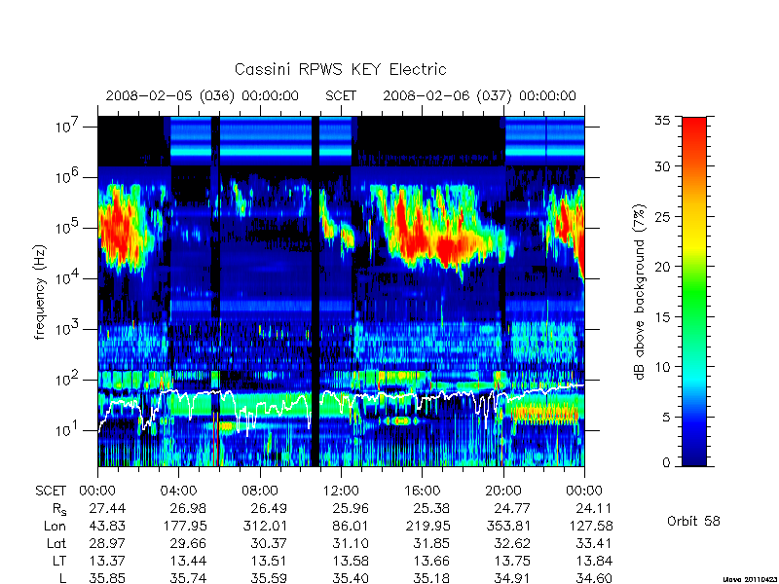Click the Rs value 27.44

(x=107, y=508)
